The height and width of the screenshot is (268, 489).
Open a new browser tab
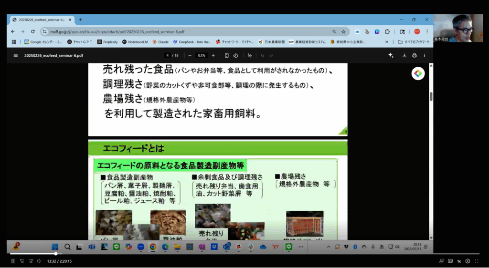(80, 20)
